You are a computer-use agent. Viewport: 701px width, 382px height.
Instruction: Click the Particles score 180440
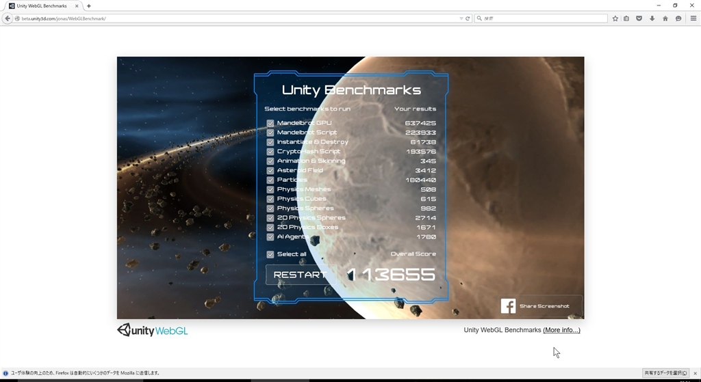421,180
